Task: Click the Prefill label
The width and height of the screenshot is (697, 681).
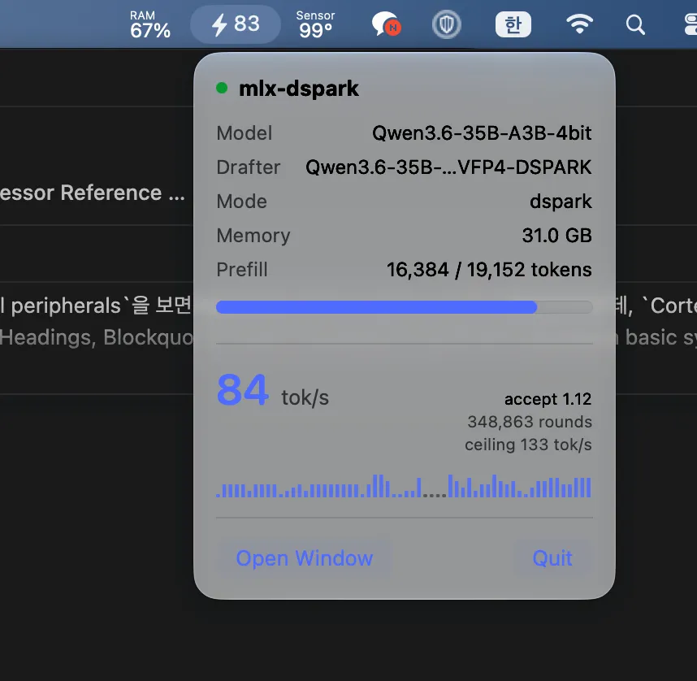Action: click(x=242, y=270)
